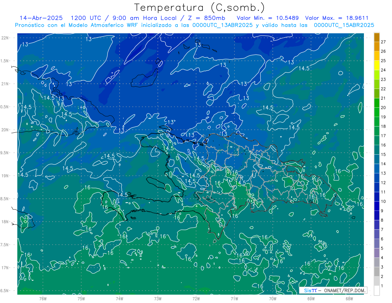Click the number 12 on the color scale
Viewport: 392px width, 303px height.
coord(383,182)
